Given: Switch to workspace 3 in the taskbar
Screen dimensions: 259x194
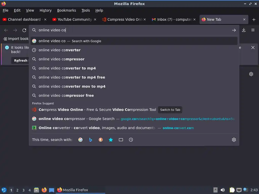Looking at the screenshot, I should (24, 190).
